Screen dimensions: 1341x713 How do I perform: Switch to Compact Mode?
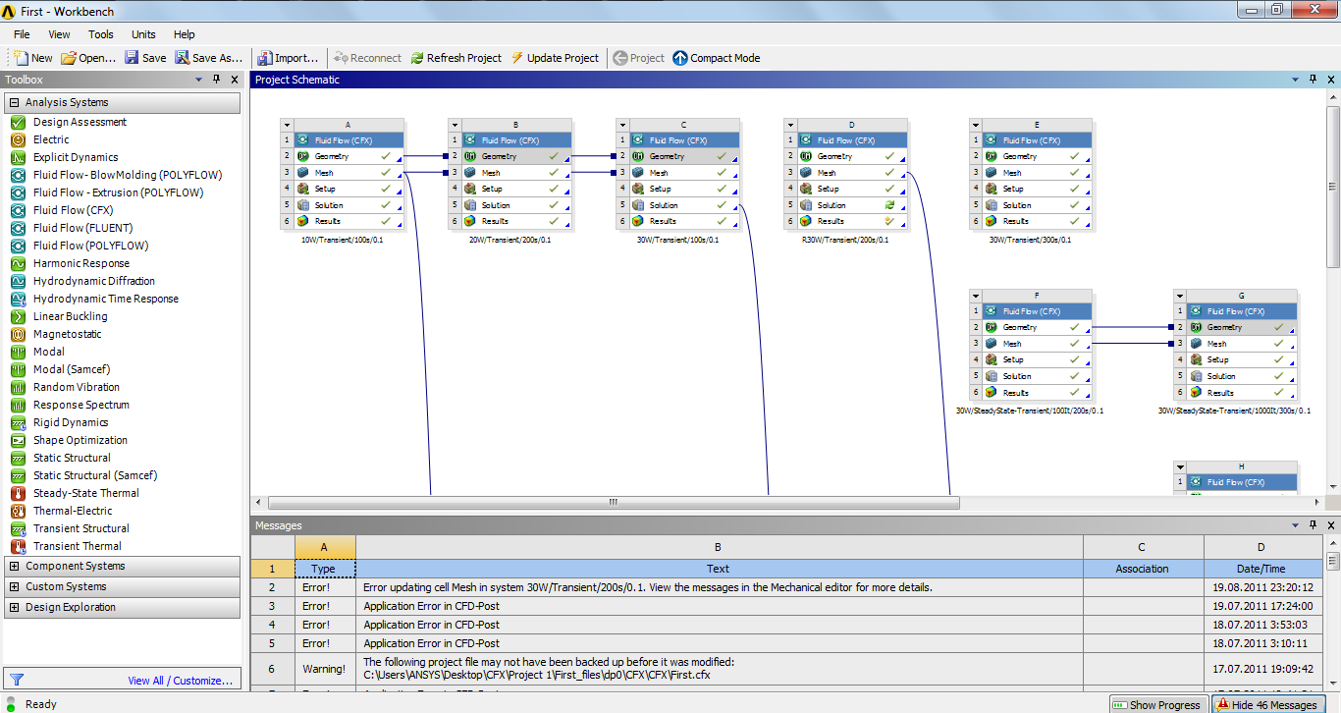click(x=716, y=58)
